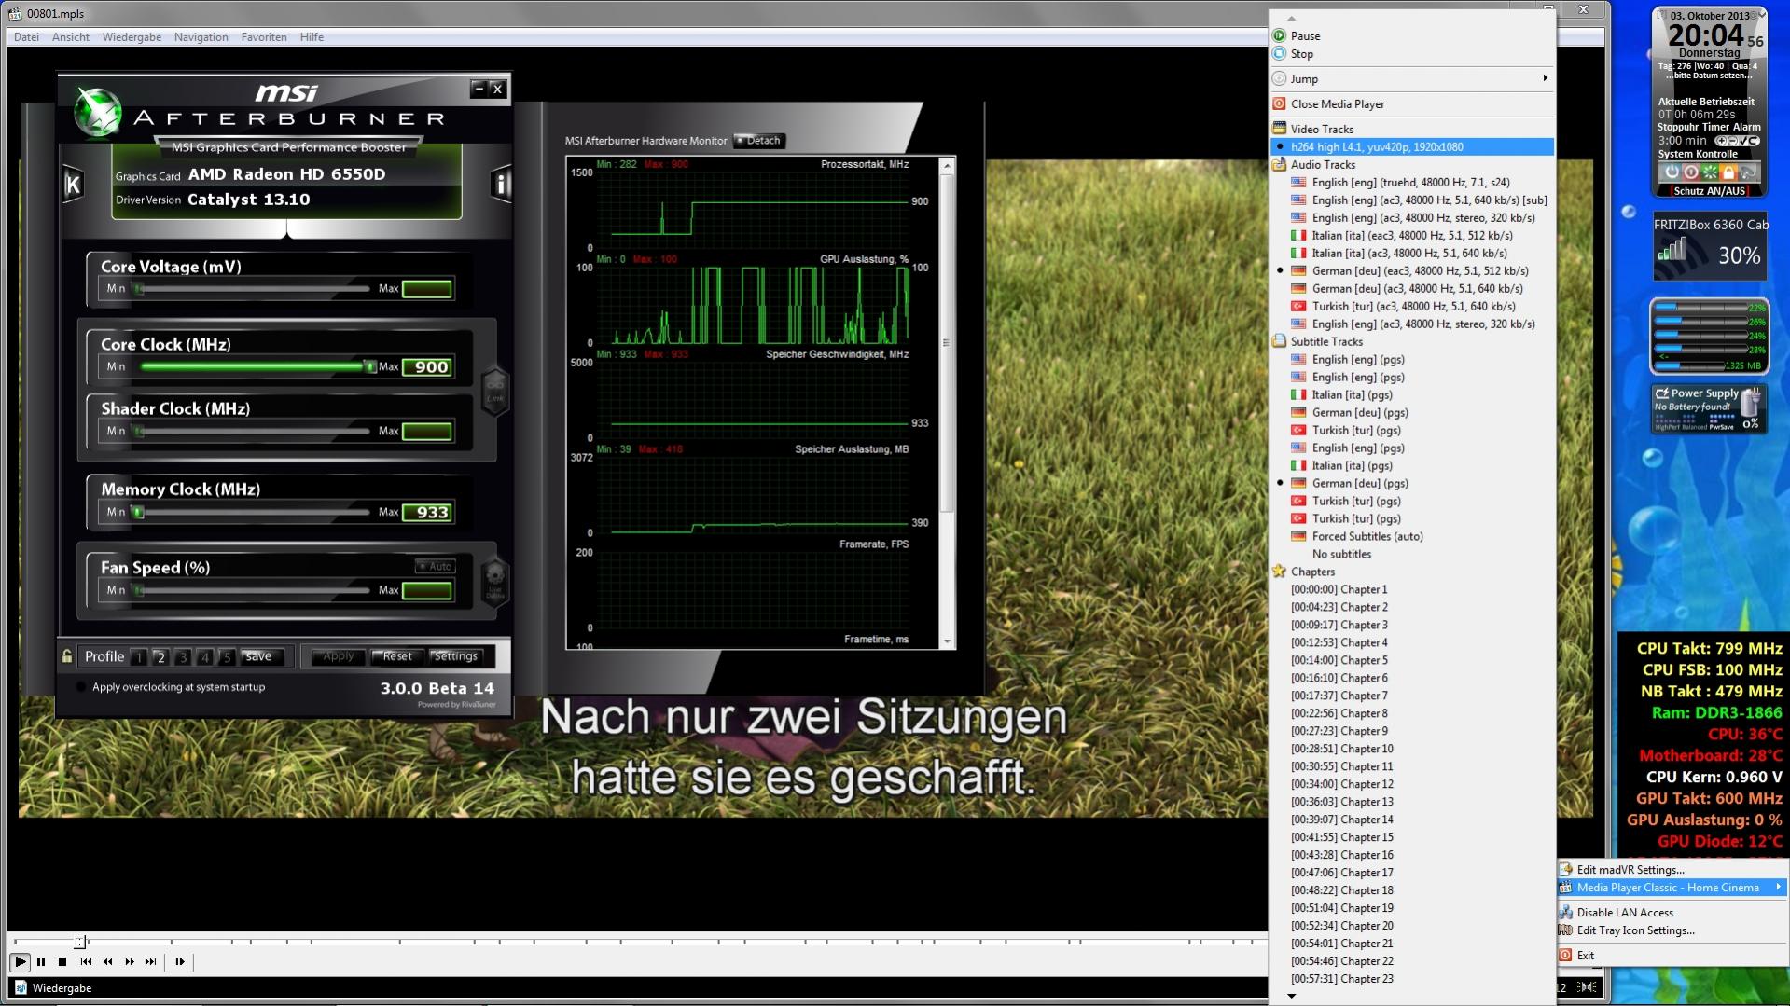This screenshot has width=1790, height=1006.
Task: Skip to next chapter icon
Action: [150, 961]
